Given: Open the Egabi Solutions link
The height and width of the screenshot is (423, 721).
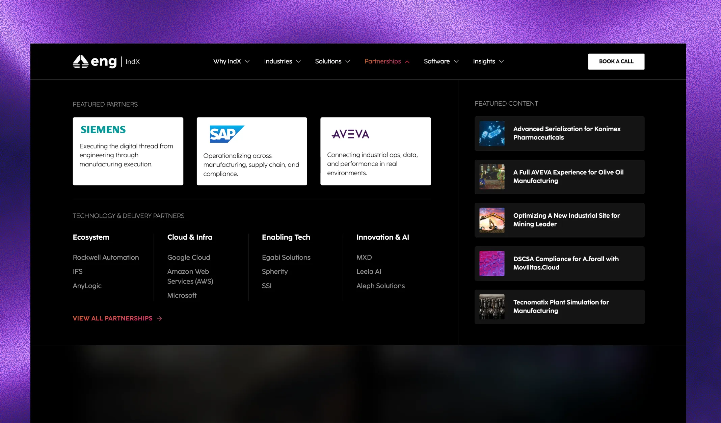Looking at the screenshot, I should (286, 257).
